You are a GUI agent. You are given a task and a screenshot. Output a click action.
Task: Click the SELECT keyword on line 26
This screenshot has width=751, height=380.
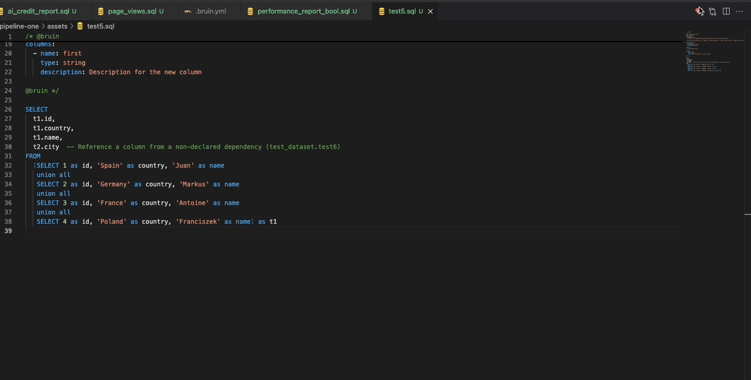[x=36, y=110]
